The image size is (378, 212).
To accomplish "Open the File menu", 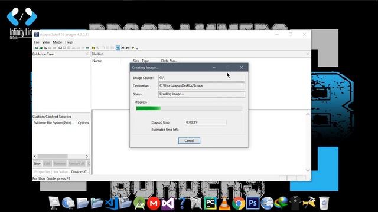I will (x=37, y=42).
